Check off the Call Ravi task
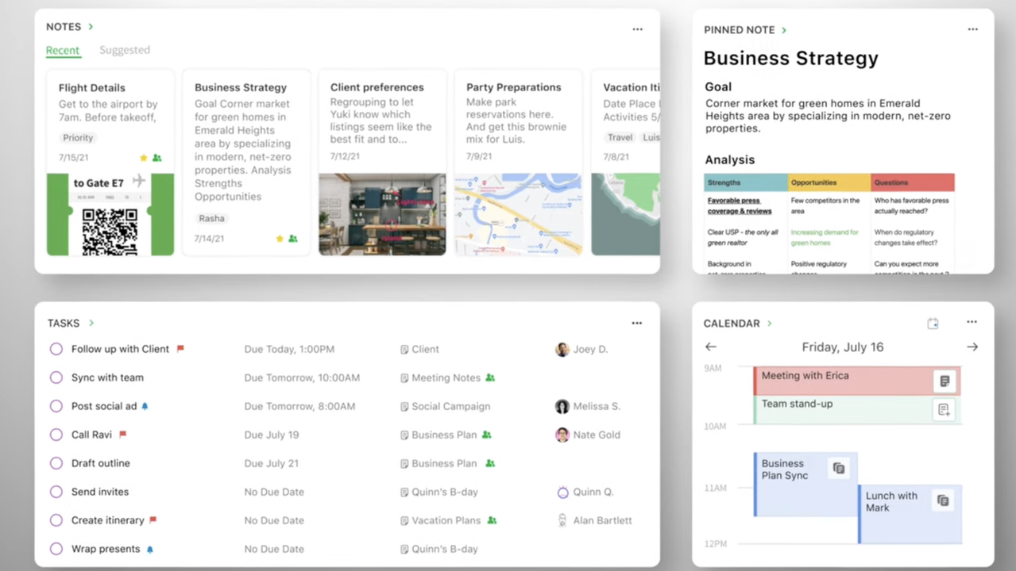1016x571 pixels. tap(56, 435)
